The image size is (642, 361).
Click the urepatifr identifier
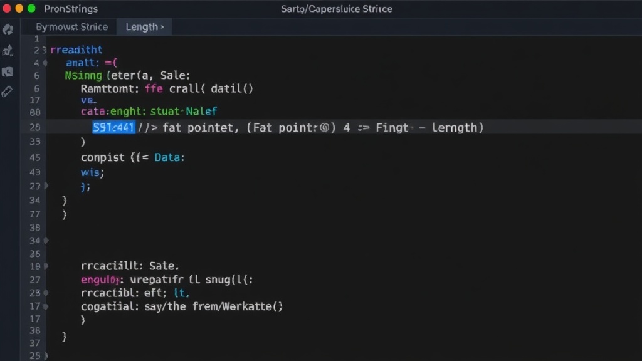pyautogui.click(x=157, y=280)
